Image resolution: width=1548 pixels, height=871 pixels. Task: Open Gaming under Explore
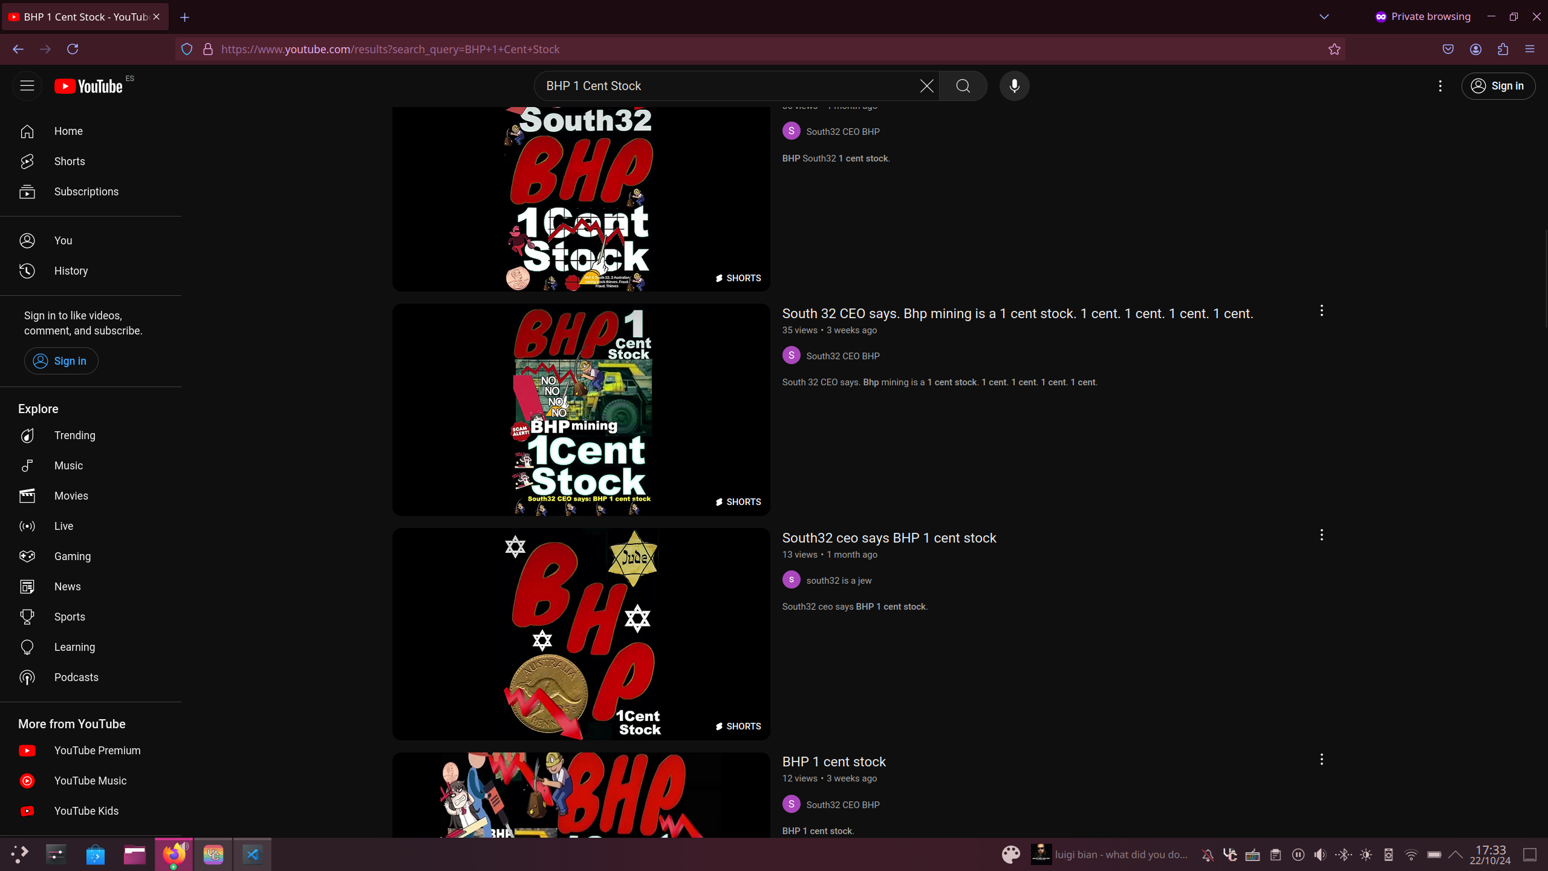click(91, 556)
